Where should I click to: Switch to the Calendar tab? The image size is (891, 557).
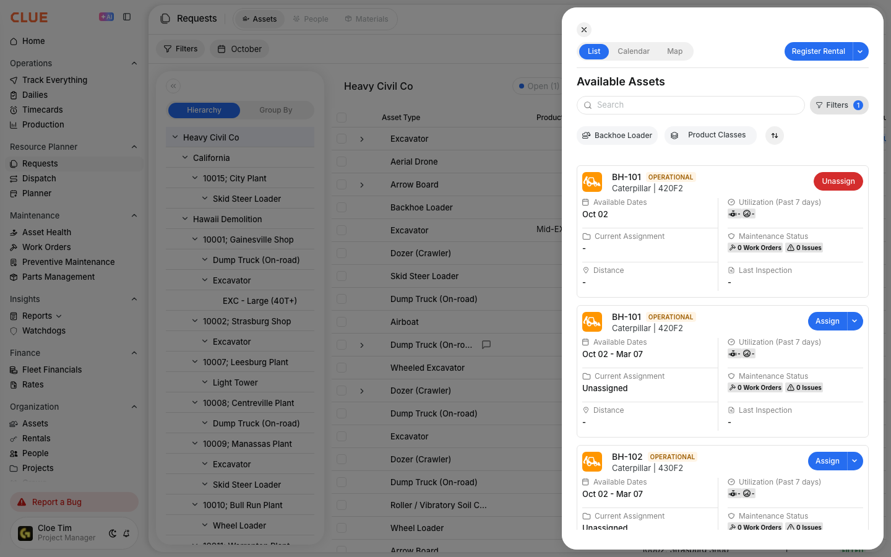(x=634, y=51)
